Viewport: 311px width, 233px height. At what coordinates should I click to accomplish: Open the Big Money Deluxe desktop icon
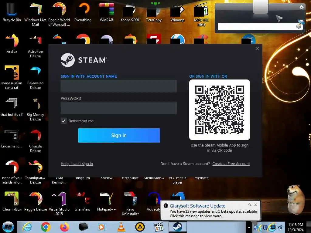pyautogui.click(x=35, y=109)
